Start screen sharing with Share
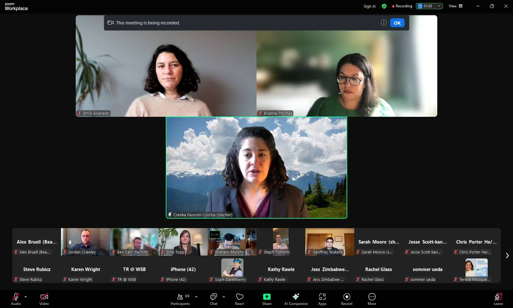This screenshot has height=308, width=513. pyautogui.click(x=267, y=299)
